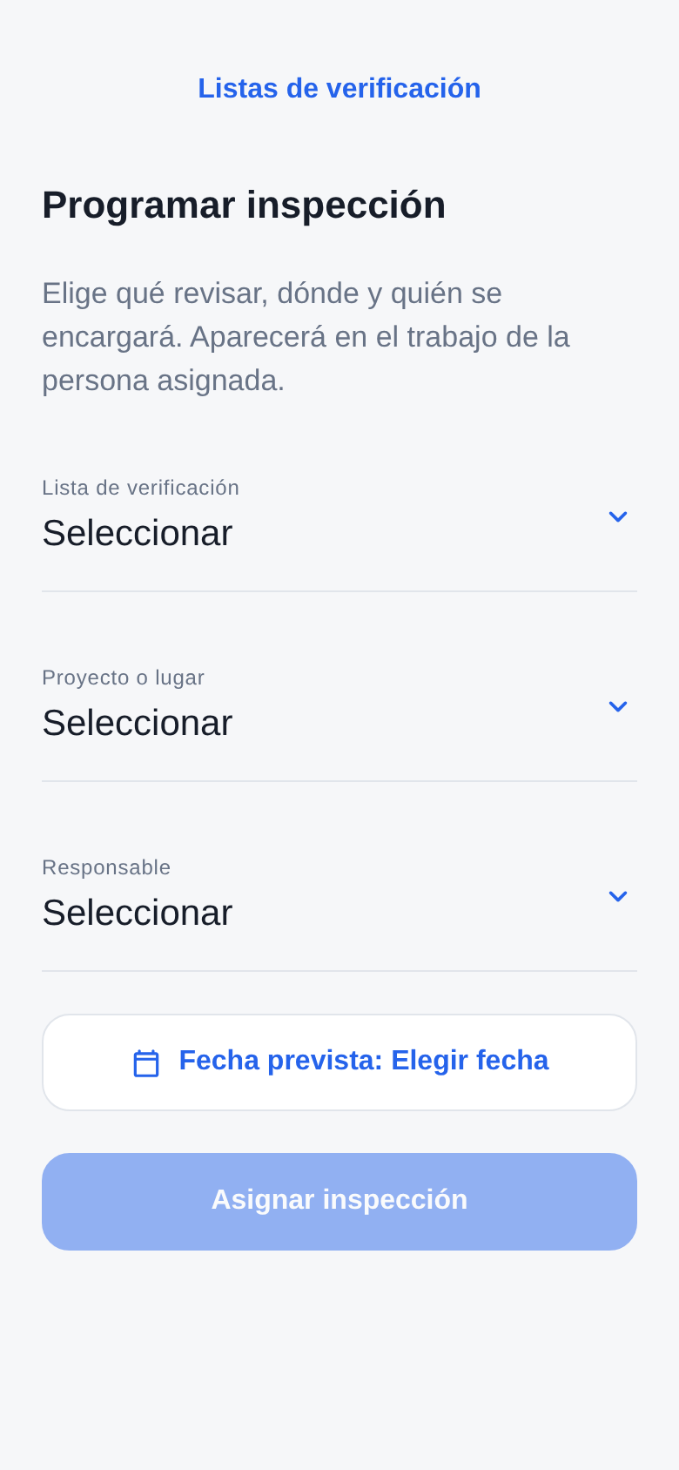Click the Proyecto o lugar chevron arrow
Image resolution: width=679 pixels, height=1470 pixels.
tap(618, 706)
